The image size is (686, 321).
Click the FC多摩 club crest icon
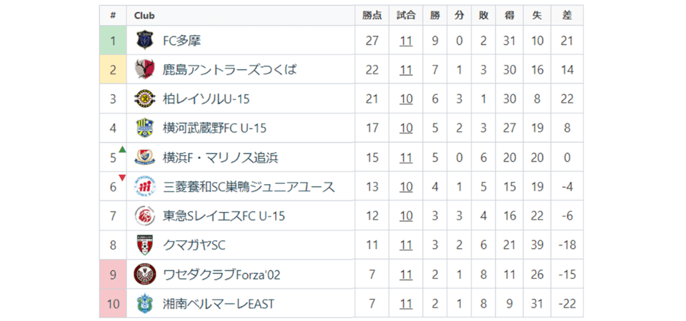pyautogui.click(x=144, y=41)
